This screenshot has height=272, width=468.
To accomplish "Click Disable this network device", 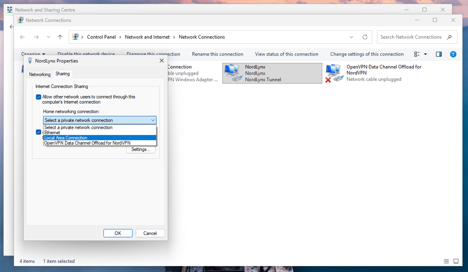I will coord(86,54).
